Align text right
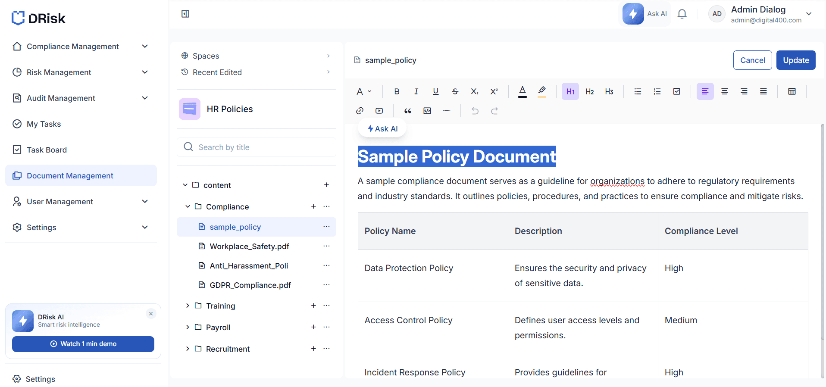The width and height of the screenshot is (826, 387). 744,91
